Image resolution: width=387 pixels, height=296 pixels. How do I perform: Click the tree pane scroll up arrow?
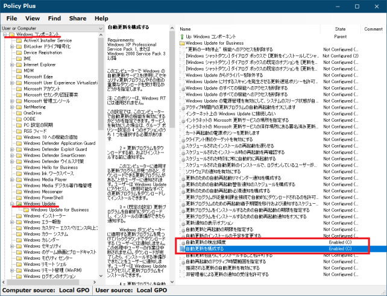101,35
